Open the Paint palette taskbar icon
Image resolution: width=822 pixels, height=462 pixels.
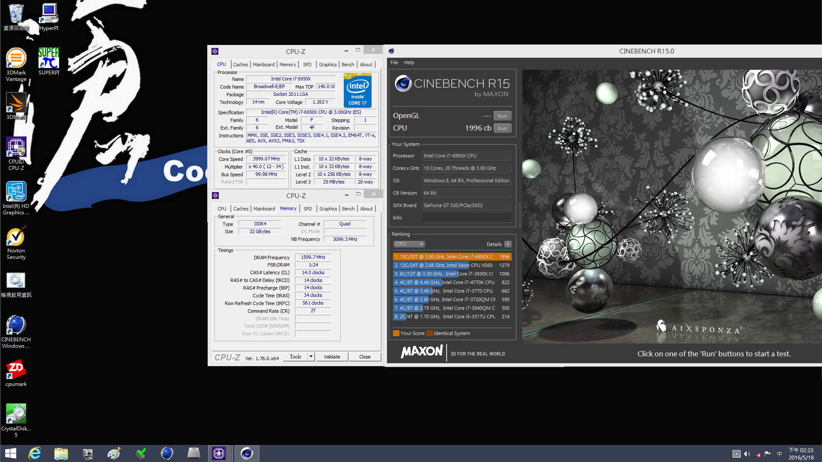click(114, 453)
